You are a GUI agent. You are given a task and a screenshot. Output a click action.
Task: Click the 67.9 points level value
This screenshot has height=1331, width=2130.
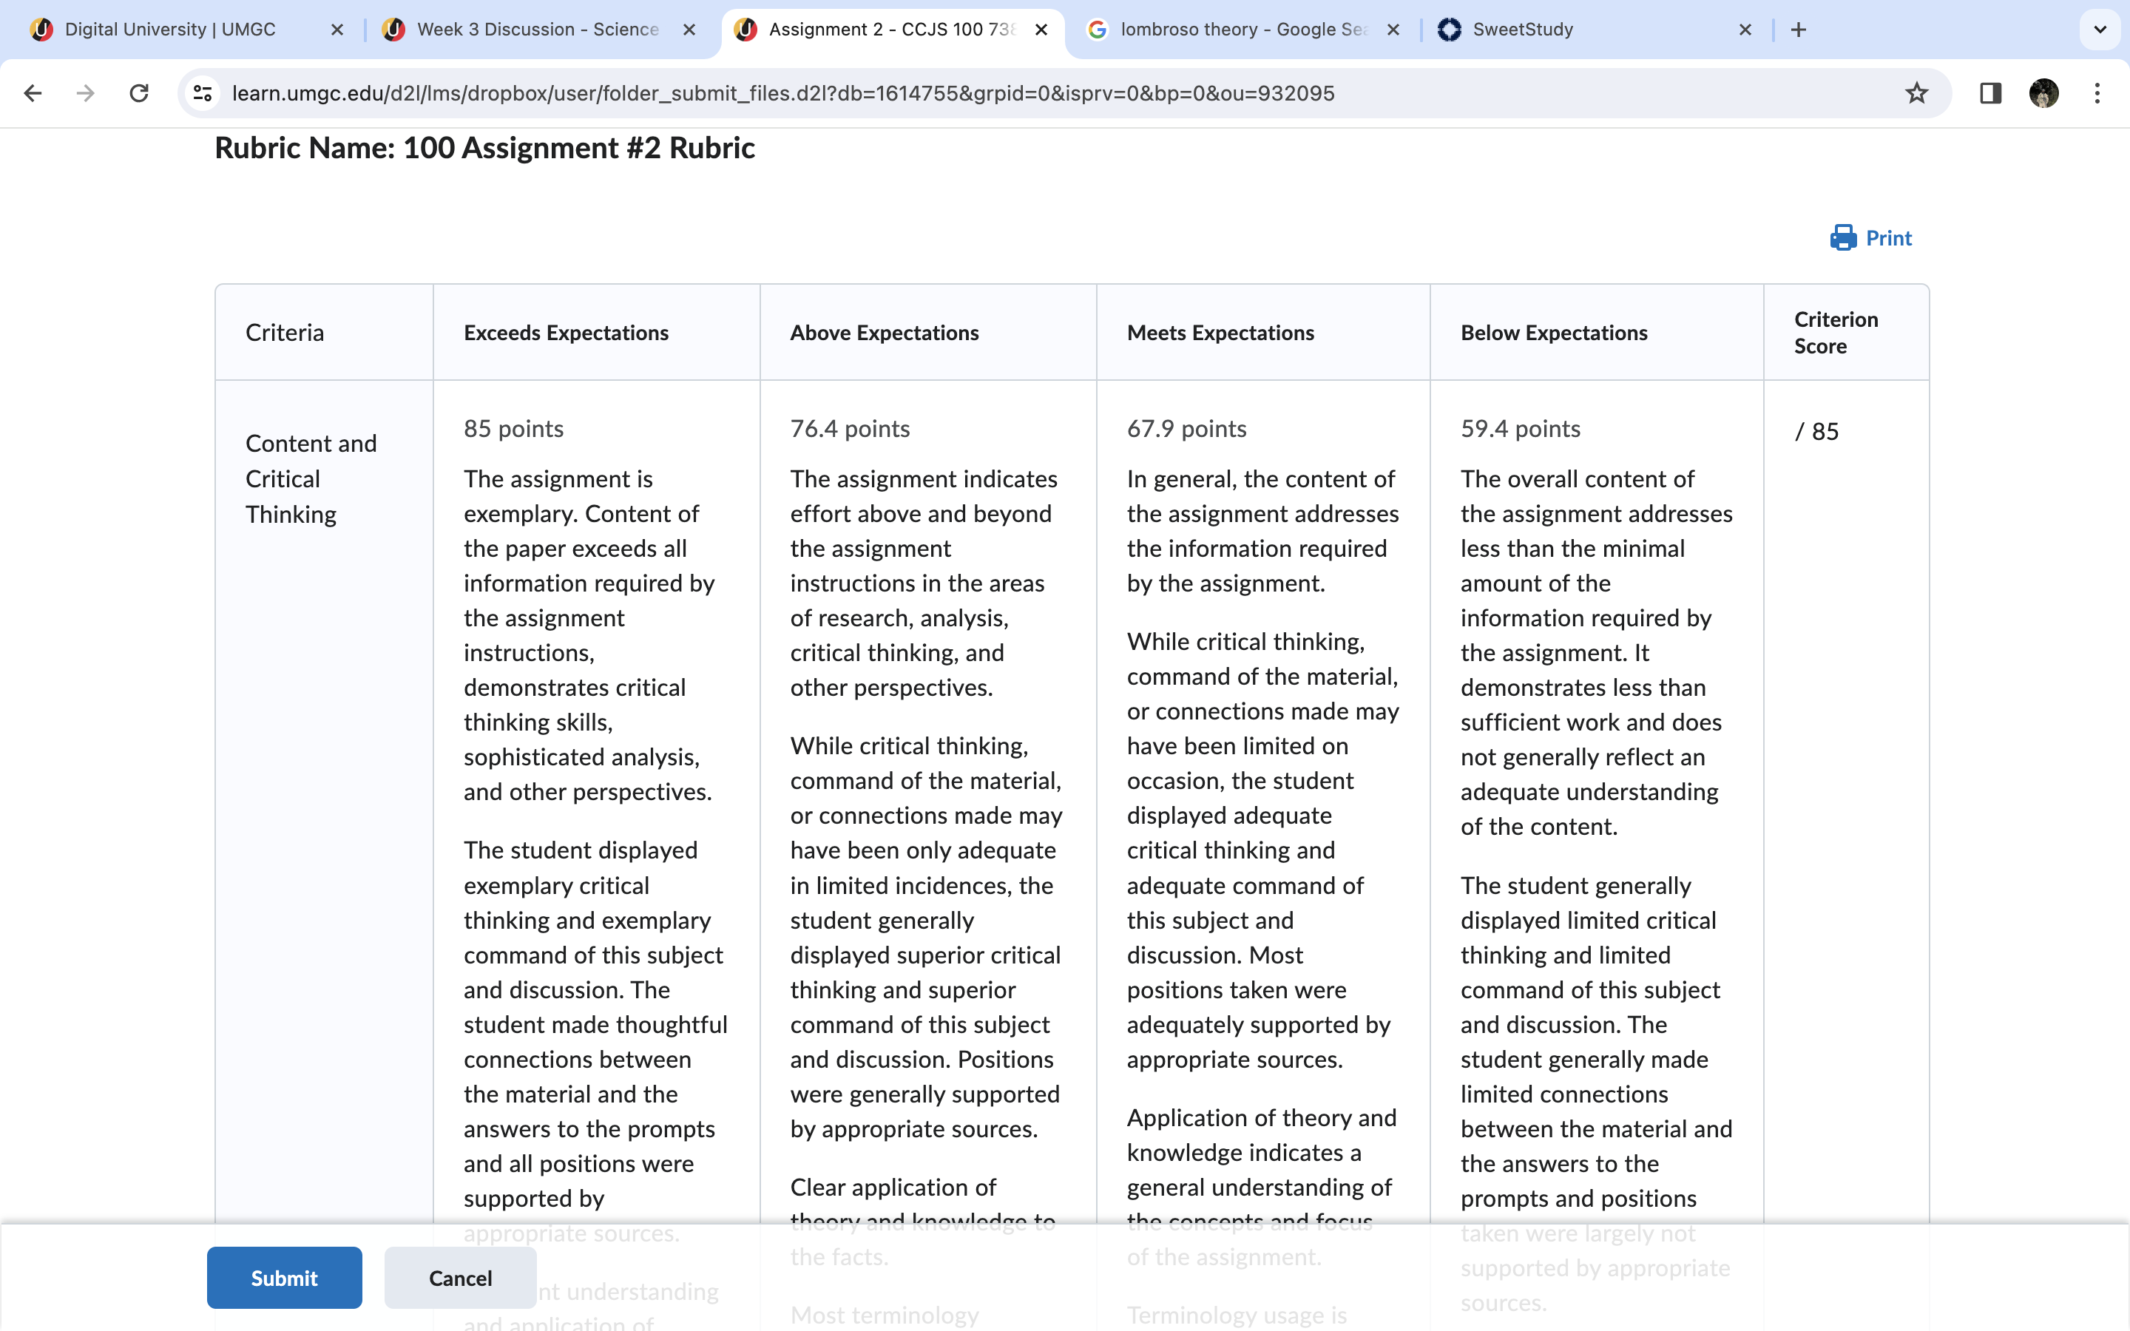1186,429
